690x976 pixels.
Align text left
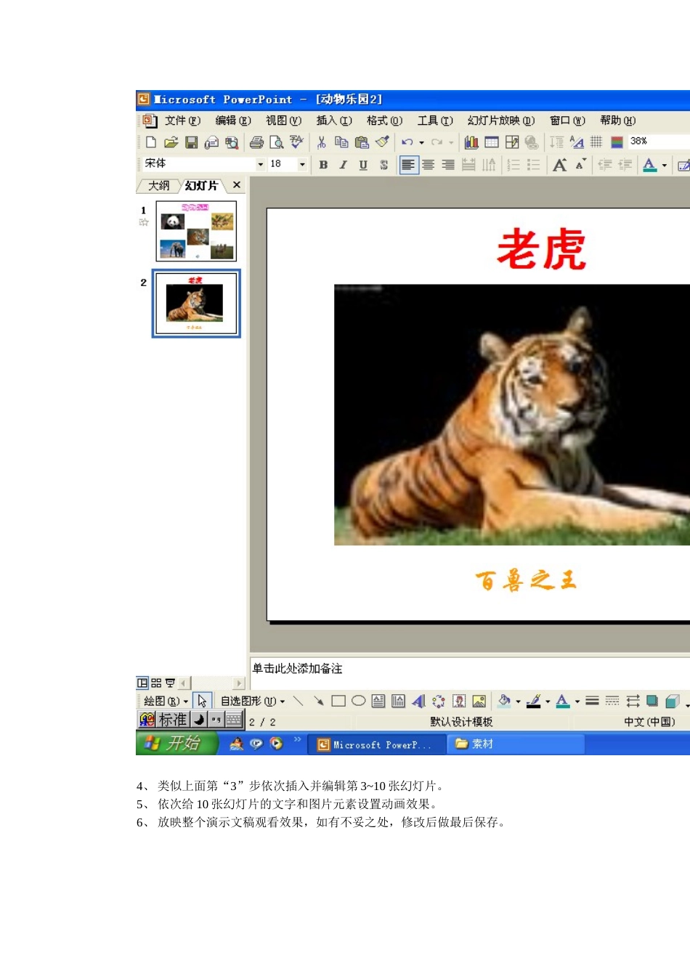[409, 165]
